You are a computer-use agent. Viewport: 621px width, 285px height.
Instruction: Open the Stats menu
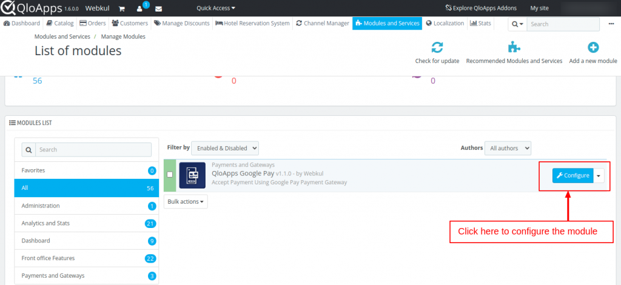tap(480, 24)
